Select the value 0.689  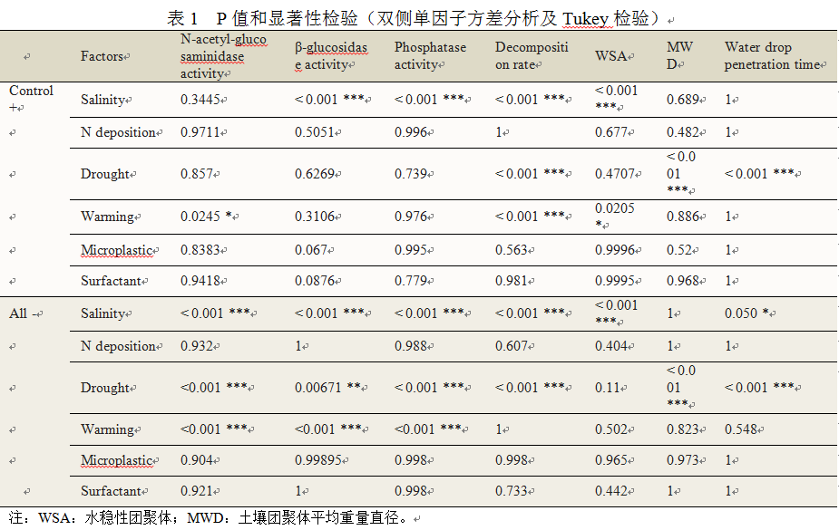(x=683, y=100)
